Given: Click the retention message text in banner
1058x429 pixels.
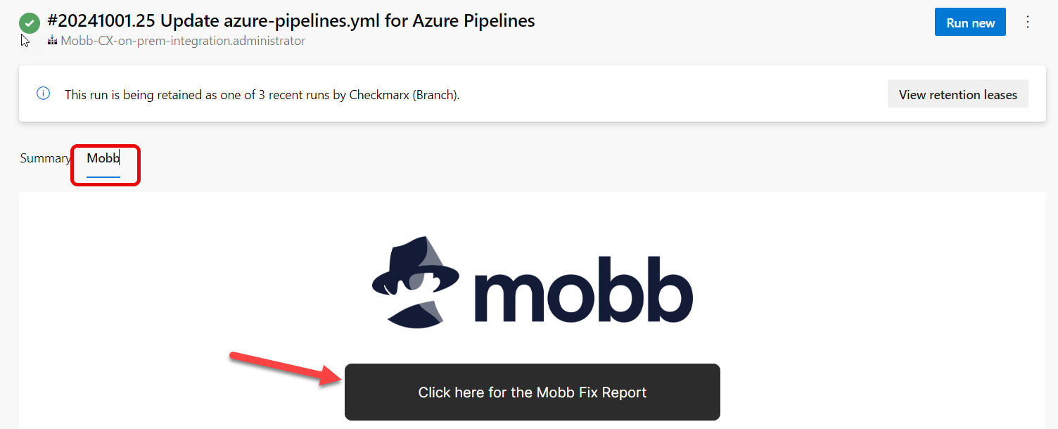Looking at the screenshot, I should (x=262, y=94).
